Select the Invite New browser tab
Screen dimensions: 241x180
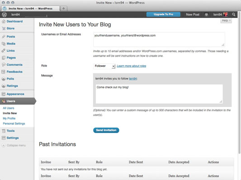click(x=30, y=9)
